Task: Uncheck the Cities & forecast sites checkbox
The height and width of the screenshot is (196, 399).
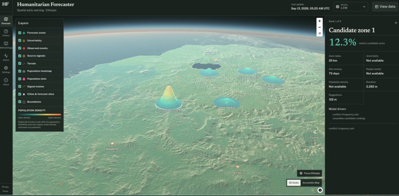Action: tap(20, 94)
